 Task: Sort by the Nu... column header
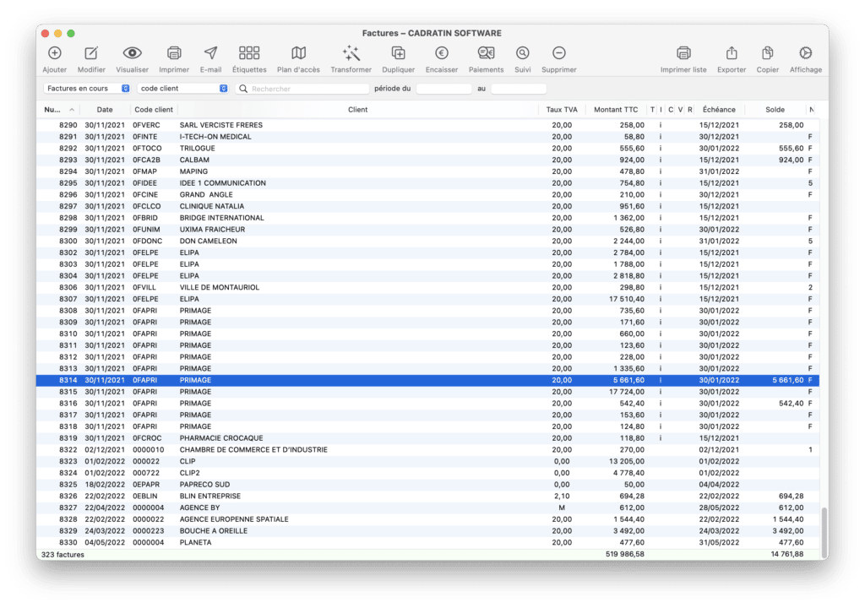pyautogui.click(x=58, y=110)
